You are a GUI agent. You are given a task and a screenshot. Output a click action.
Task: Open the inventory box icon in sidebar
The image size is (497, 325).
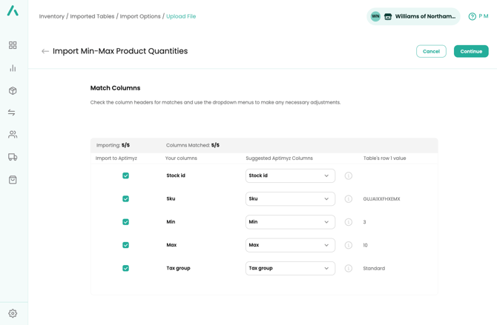pyautogui.click(x=13, y=90)
